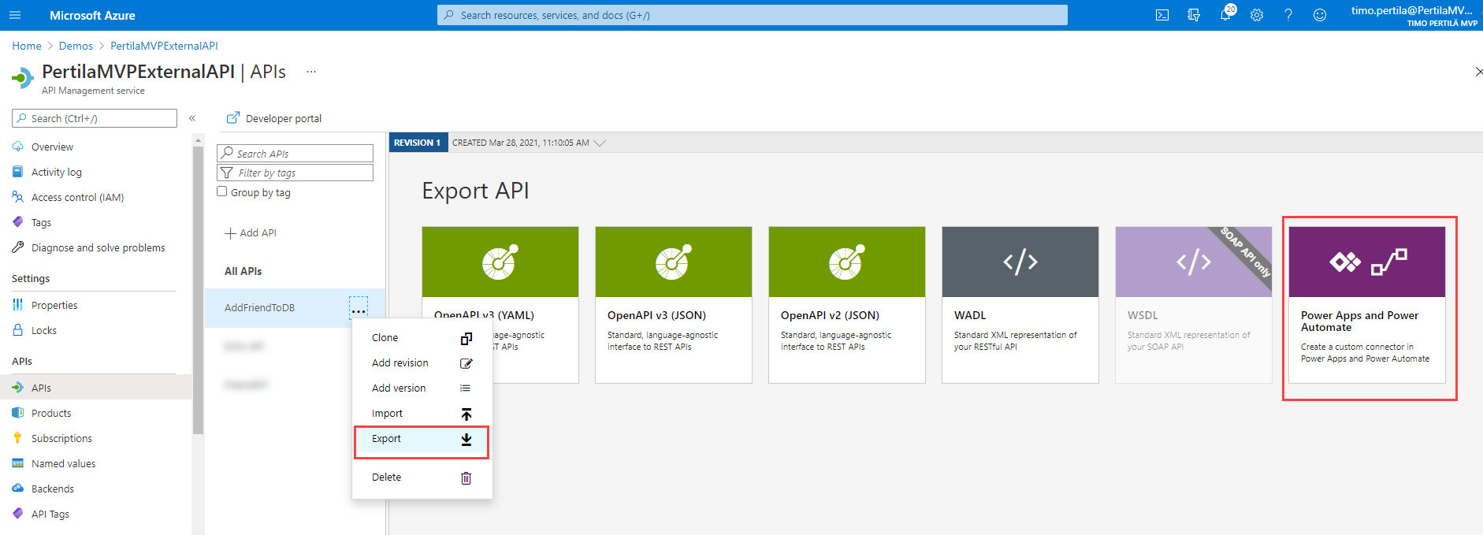The height and width of the screenshot is (535, 1483).
Task: Open portal settings gear icon
Action: 1257,15
